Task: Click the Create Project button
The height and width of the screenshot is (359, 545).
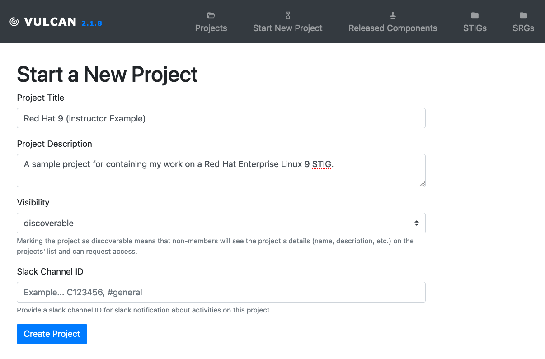Action: pos(52,334)
